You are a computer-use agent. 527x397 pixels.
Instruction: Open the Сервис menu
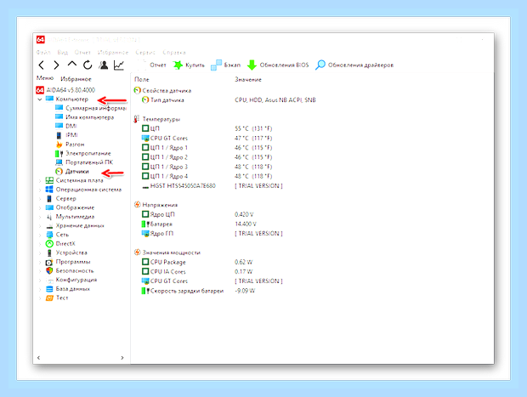click(x=145, y=53)
